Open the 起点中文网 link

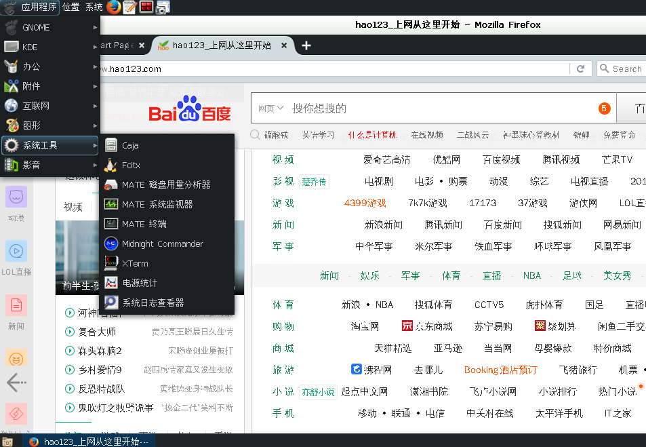364,391
